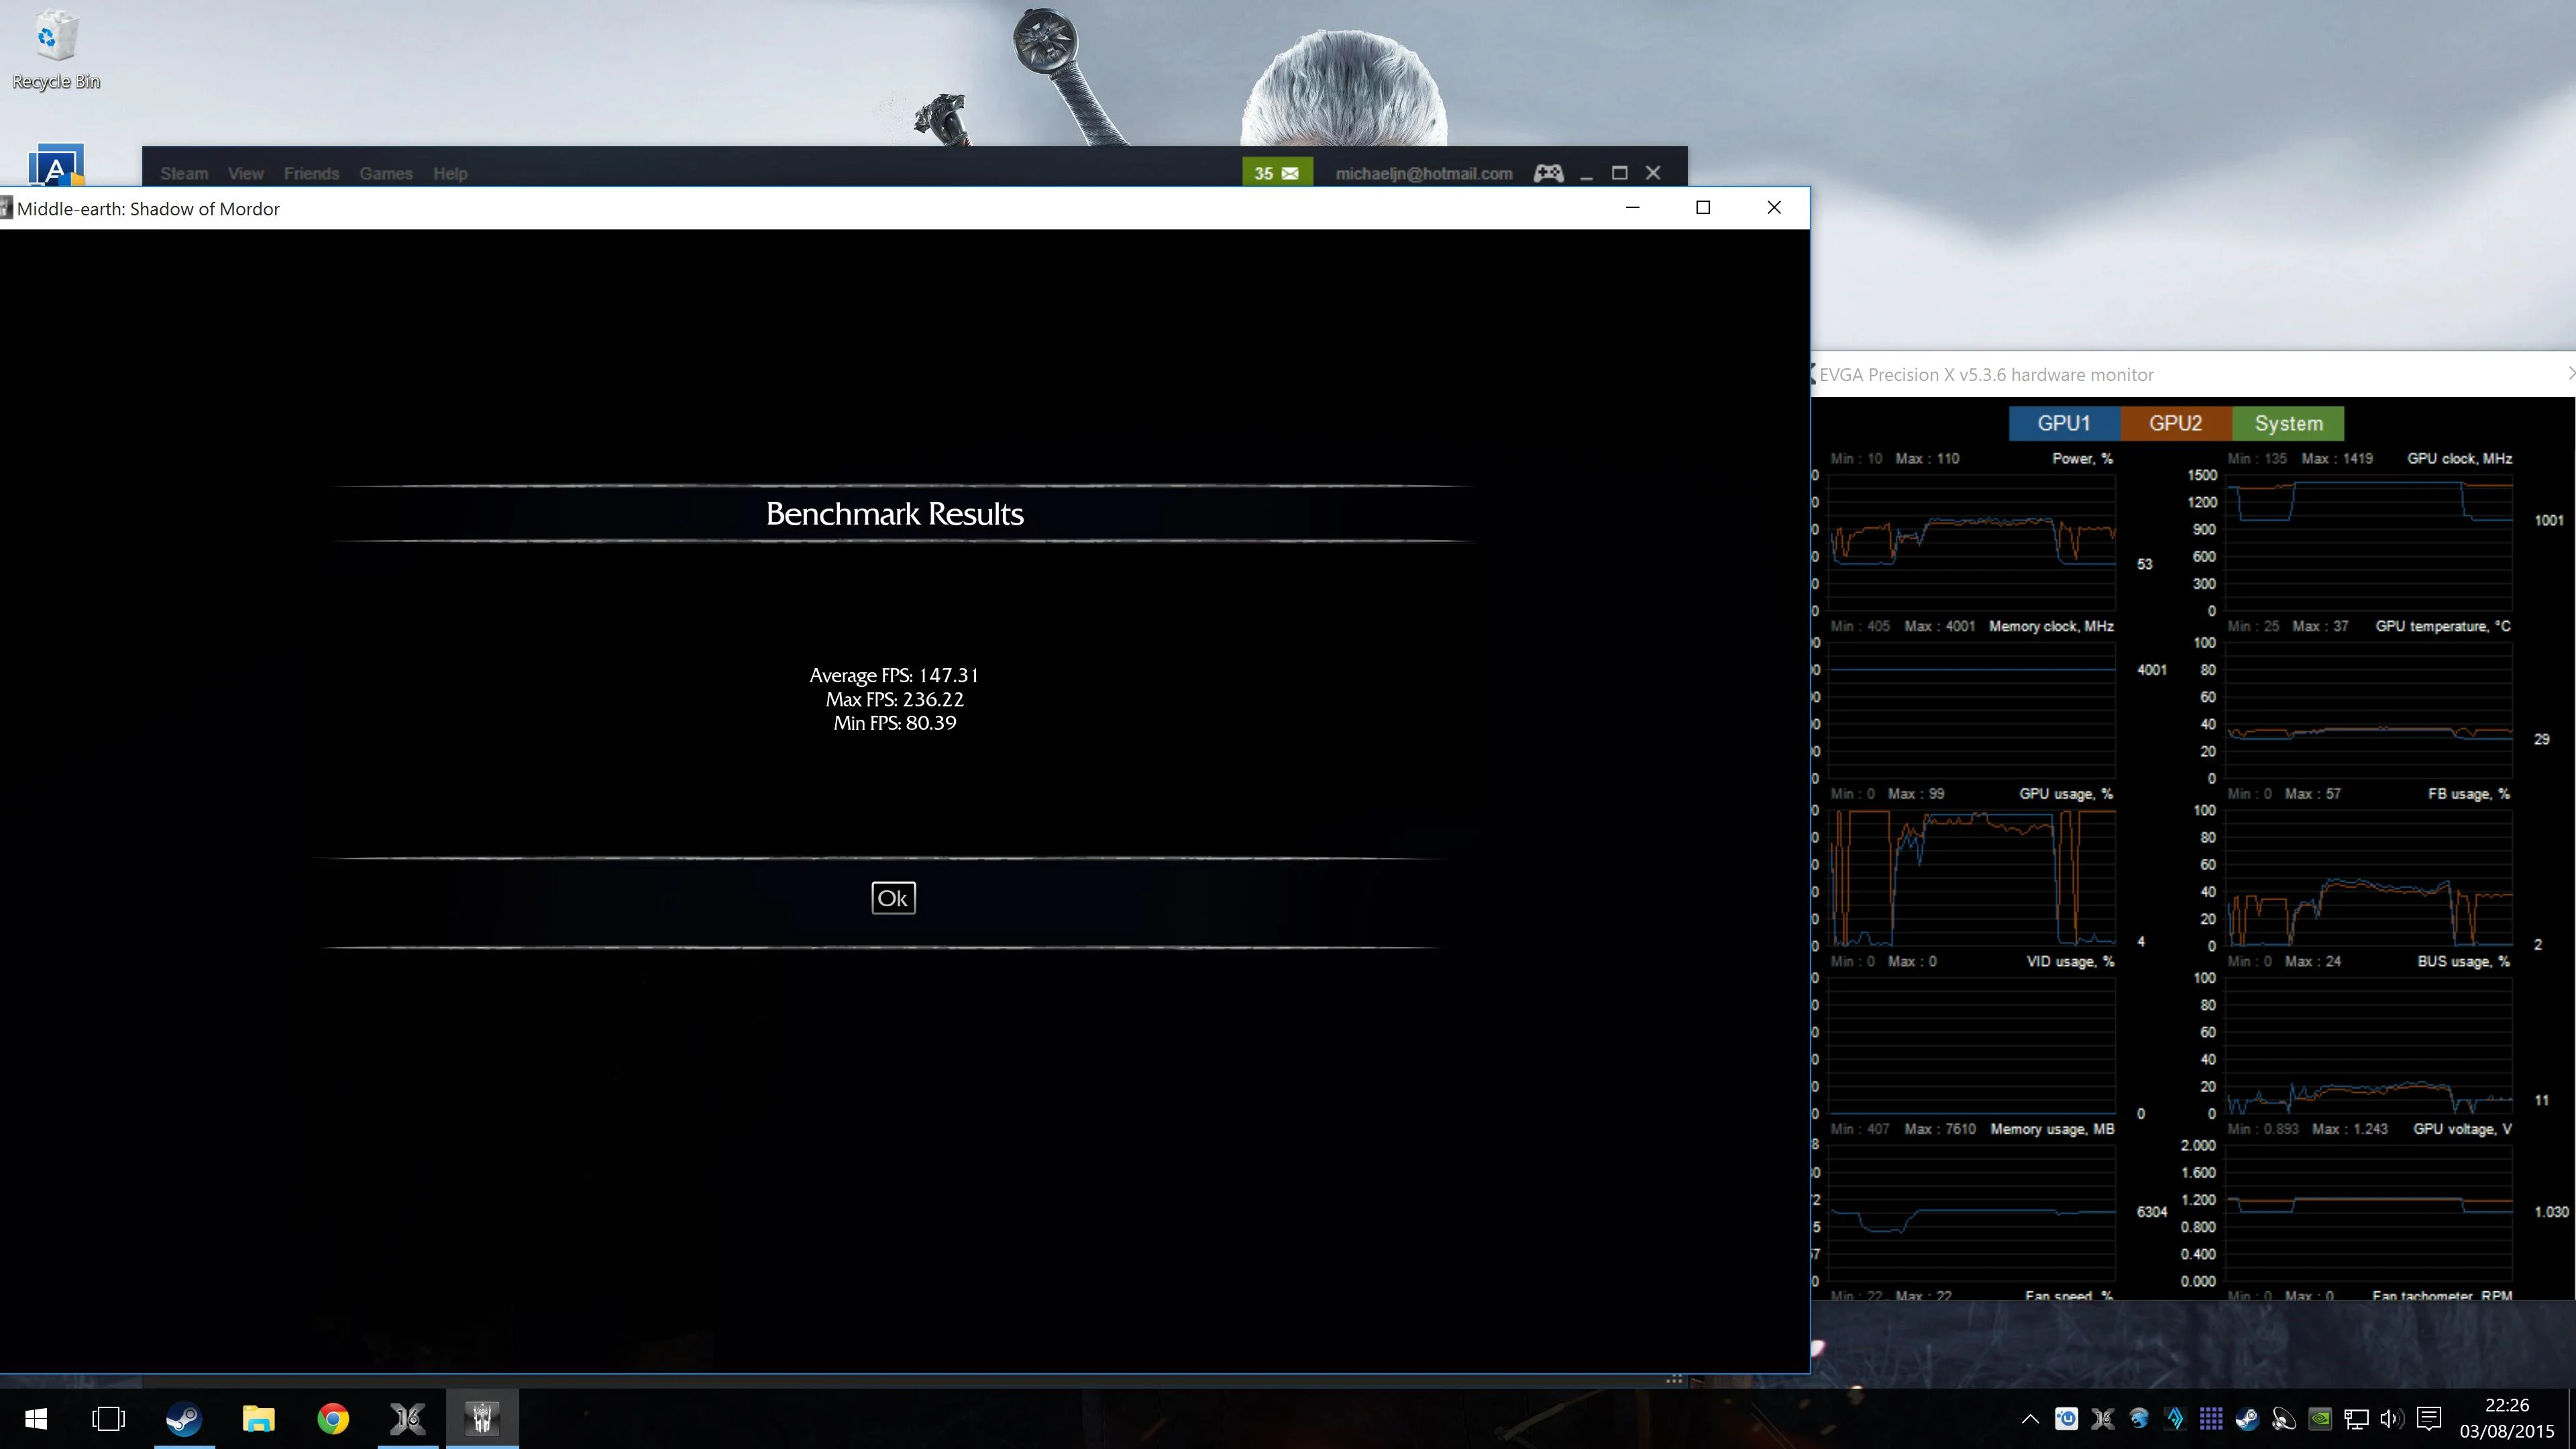Viewport: 2576px width, 1449px height.
Task: Open the Roccat tray icon
Action: coord(2138,1418)
